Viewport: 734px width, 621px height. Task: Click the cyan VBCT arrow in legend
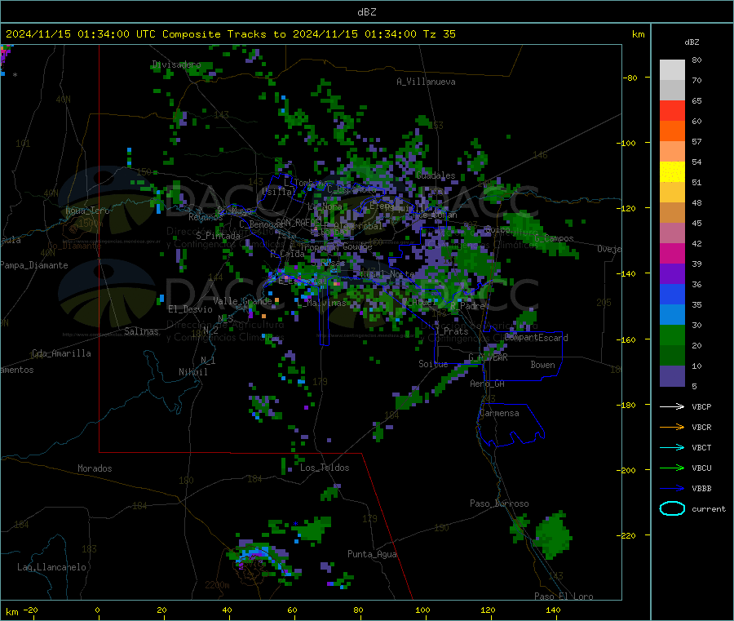click(672, 447)
